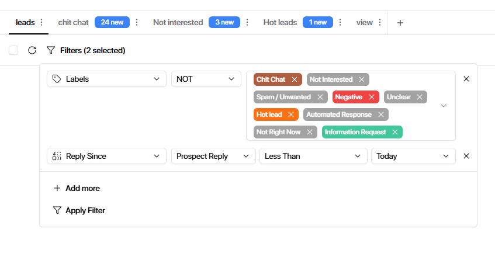The width and height of the screenshot is (495, 264).
Task: Click Add more to add a filter
Action: (x=77, y=188)
